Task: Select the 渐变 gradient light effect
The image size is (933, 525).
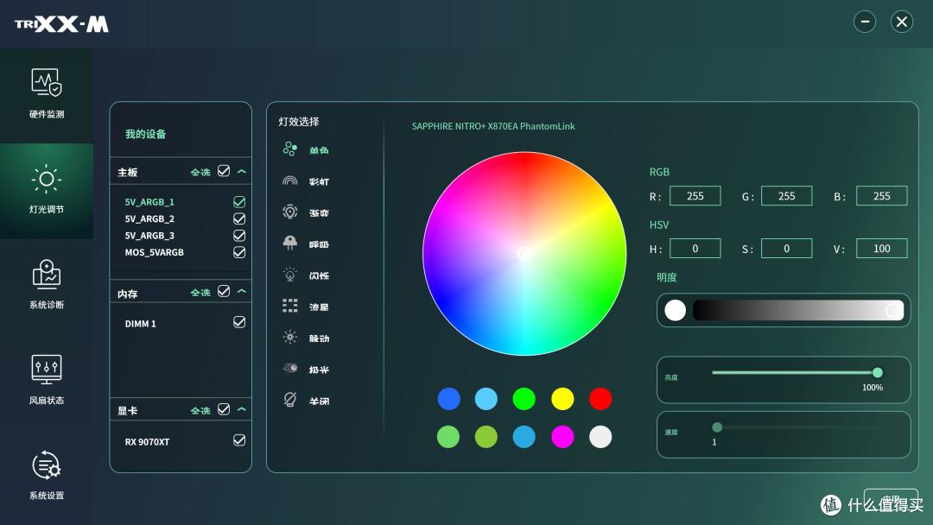Action: tap(306, 212)
